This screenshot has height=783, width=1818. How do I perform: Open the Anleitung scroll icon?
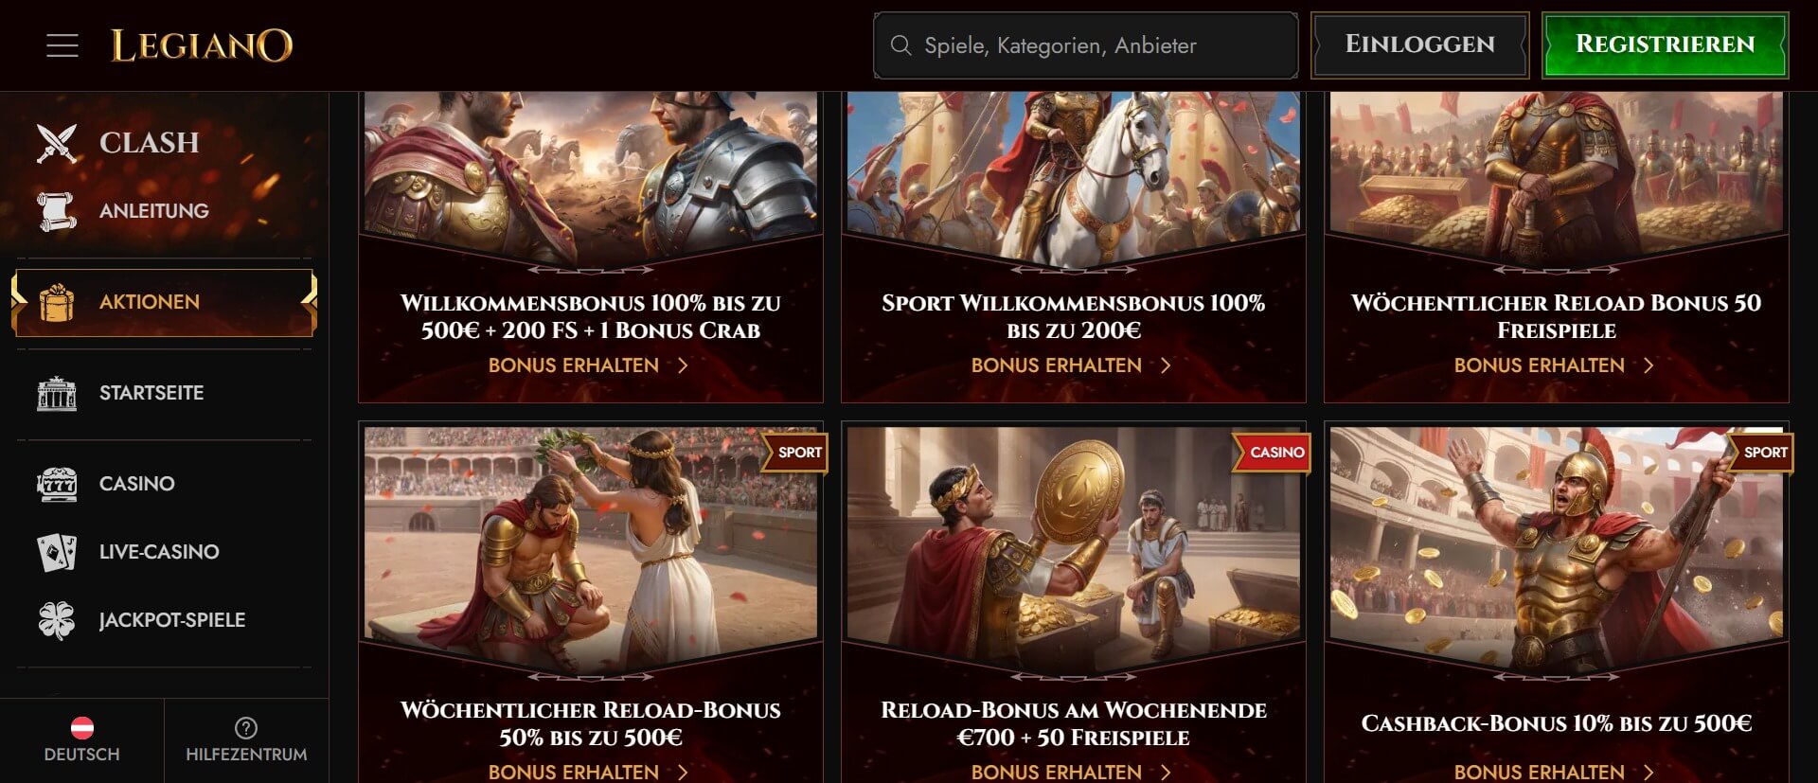(57, 211)
